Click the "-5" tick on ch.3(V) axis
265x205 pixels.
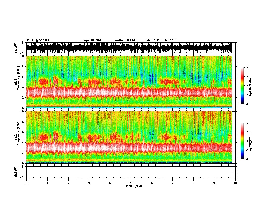click(x=23, y=177)
